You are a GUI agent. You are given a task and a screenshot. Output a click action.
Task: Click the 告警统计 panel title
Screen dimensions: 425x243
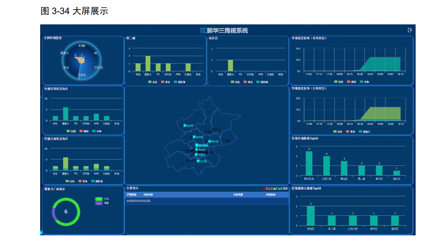(132, 188)
